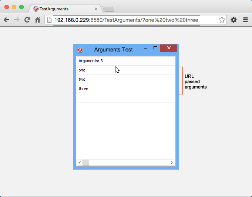Open a new browser tab

pyautogui.click(x=108, y=9)
